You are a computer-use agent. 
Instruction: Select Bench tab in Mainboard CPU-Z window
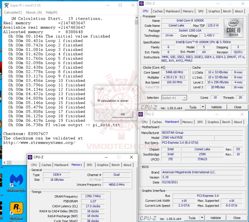226,122
